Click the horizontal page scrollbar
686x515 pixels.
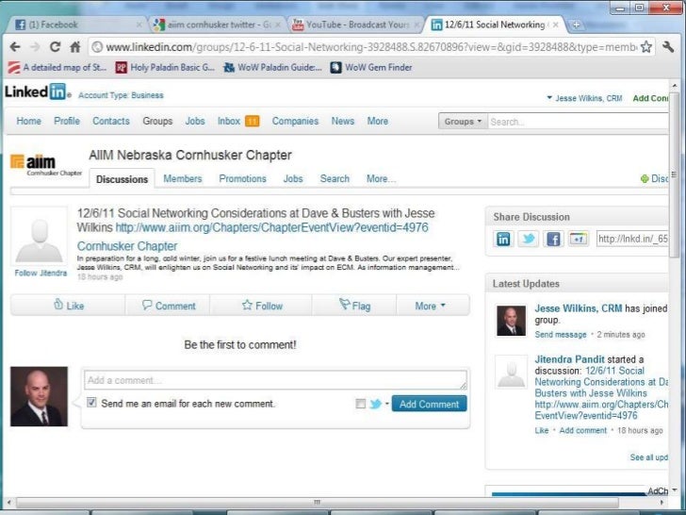(x=318, y=502)
